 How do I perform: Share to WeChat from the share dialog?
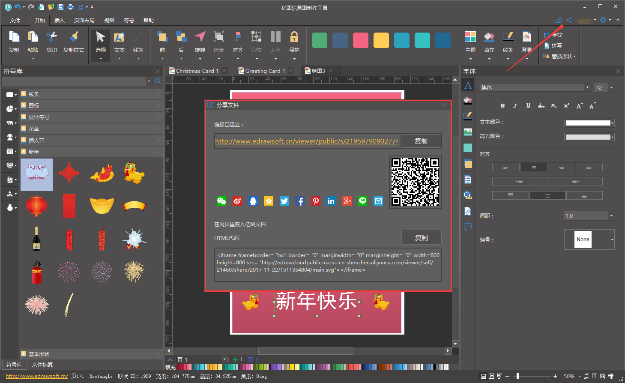tap(221, 201)
